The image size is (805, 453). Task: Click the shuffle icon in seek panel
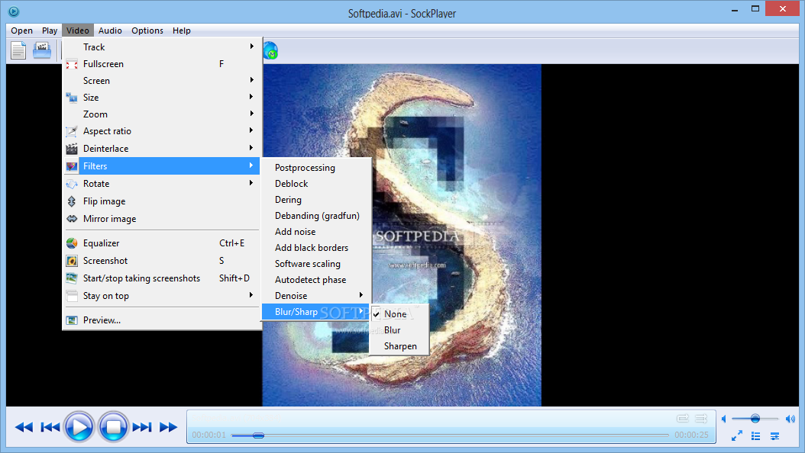click(701, 419)
